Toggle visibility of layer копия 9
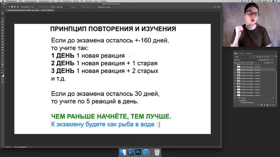The height and width of the screenshot is (157, 280). point(235,70)
